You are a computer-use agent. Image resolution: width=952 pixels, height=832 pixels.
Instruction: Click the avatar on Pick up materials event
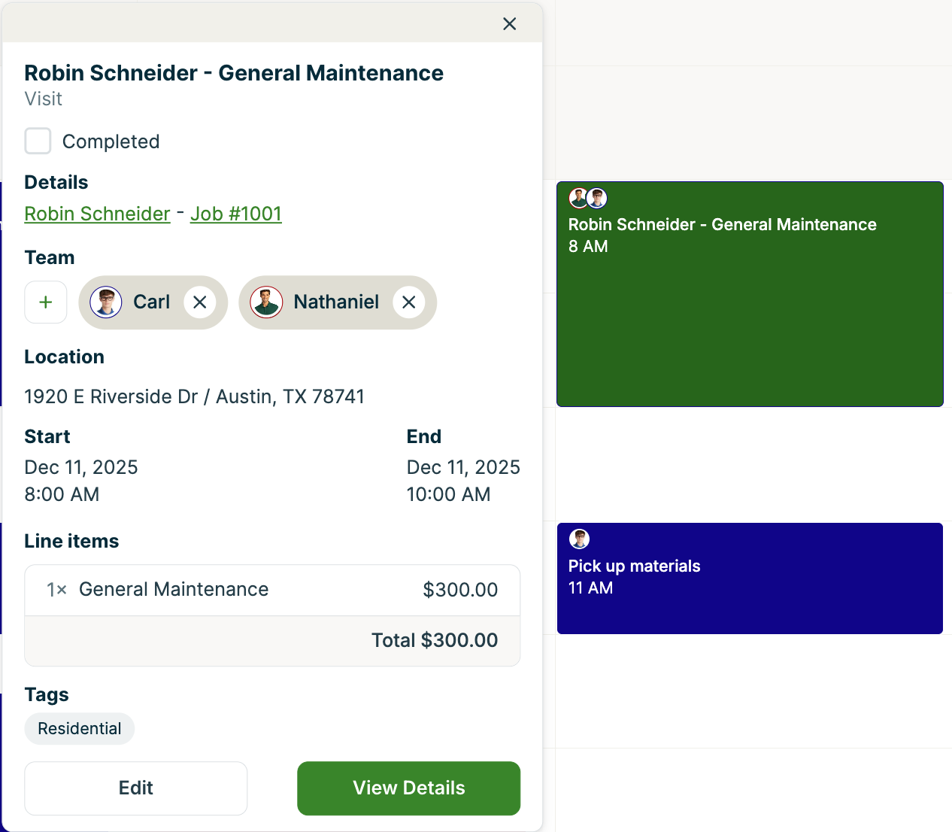pyautogui.click(x=580, y=539)
